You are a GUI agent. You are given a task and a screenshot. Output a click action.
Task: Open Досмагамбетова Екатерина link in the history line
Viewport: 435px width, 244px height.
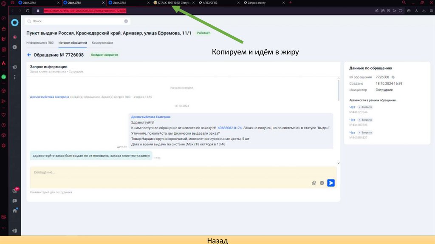49,97
